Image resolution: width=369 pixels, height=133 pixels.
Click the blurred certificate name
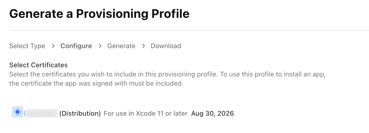(x=41, y=113)
